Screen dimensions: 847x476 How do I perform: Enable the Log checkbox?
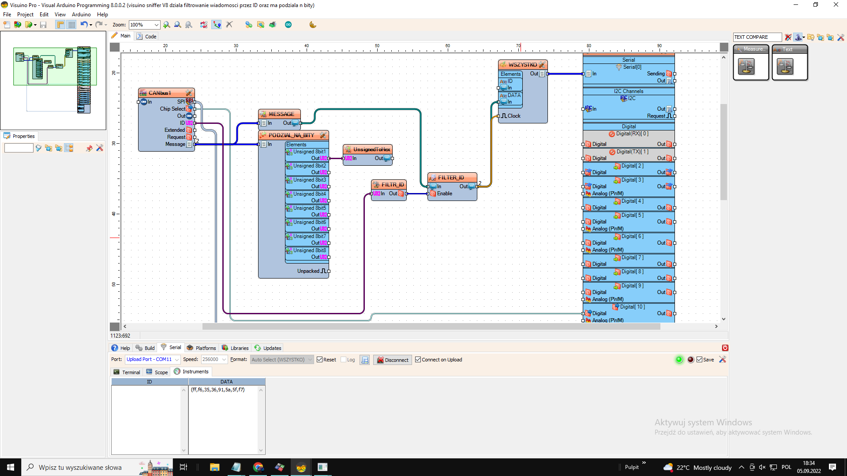point(344,360)
